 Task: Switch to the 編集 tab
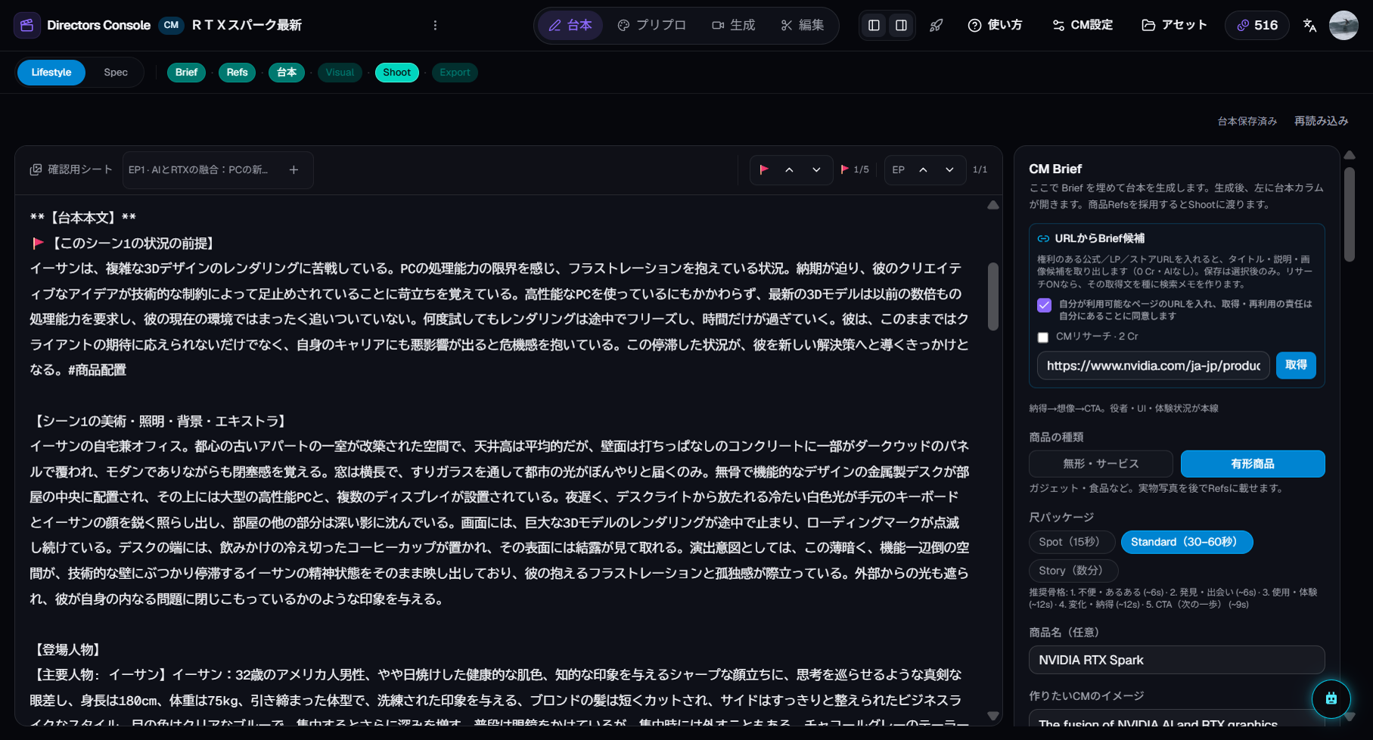point(803,25)
